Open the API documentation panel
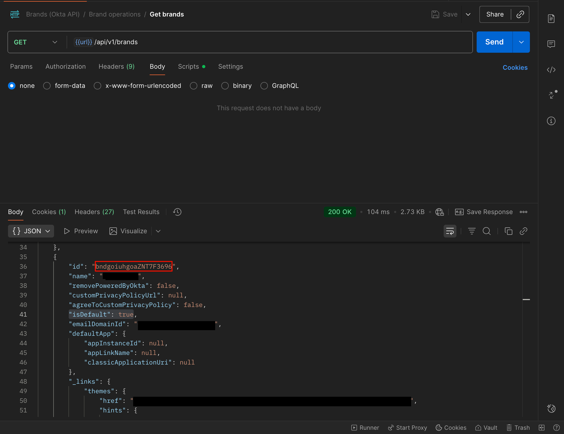 (551, 18)
